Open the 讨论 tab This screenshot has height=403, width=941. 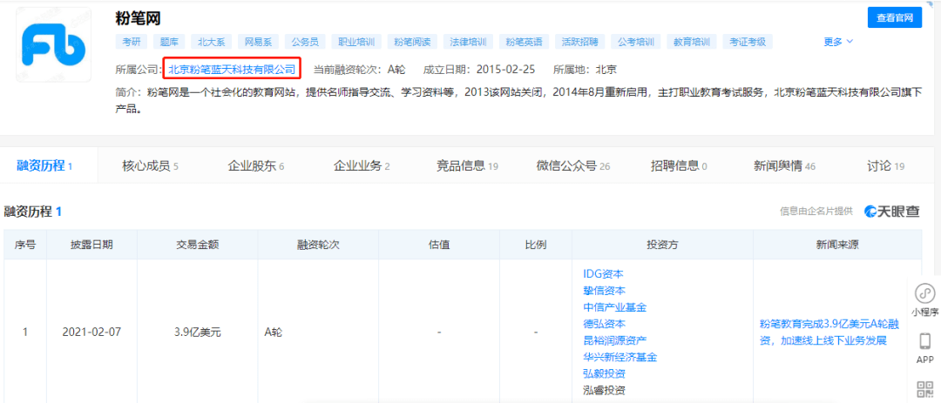(x=886, y=165)
